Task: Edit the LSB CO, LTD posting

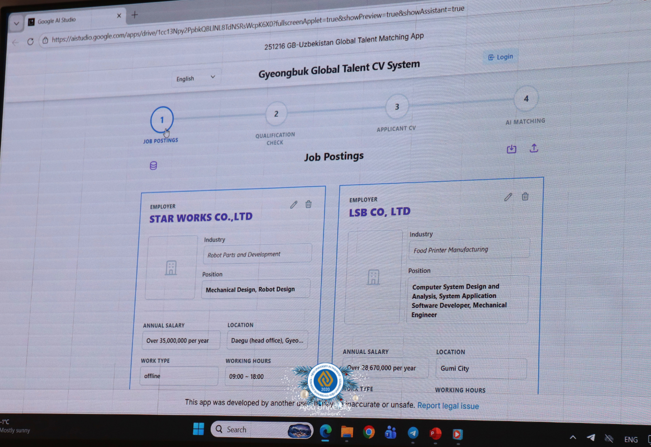Action: point(508,197)
